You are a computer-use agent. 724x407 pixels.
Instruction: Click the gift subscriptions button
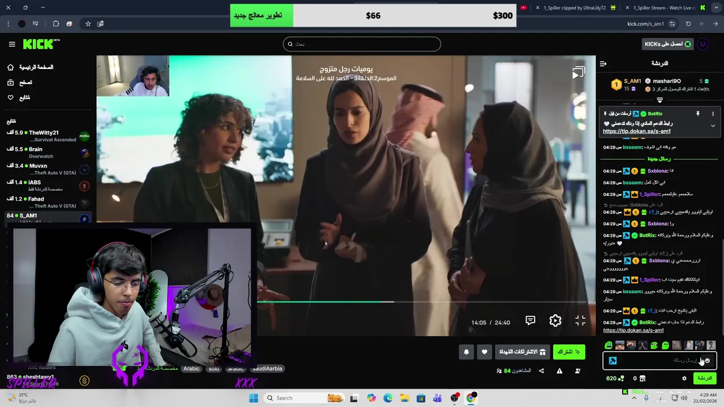pyautogui.click(x=522, y=352)
